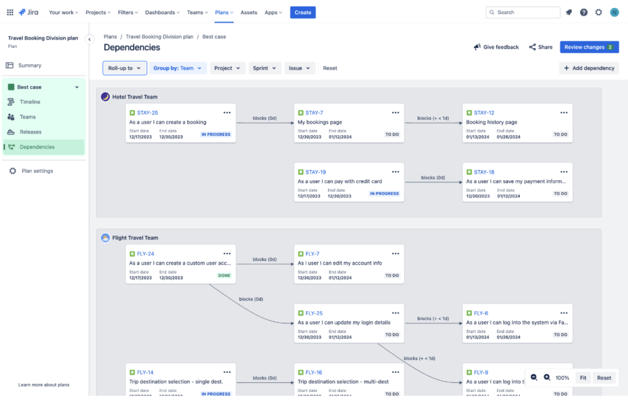
Task: Open Summary in the sidebar
Action: 44,65
